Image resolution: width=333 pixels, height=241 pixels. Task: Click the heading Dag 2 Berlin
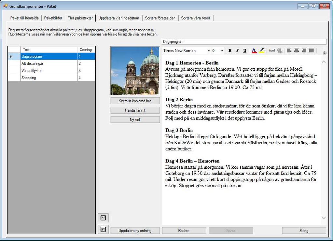click(179, 100)
